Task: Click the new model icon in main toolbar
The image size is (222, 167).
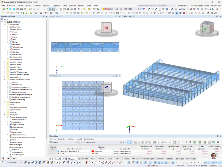Action: 3,9
